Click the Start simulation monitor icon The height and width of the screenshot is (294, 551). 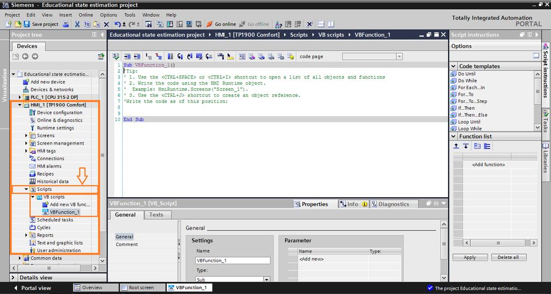point(189,24)
